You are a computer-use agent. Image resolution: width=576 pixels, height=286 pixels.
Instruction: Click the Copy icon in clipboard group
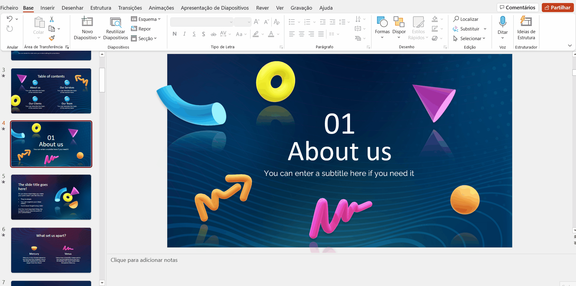click(x=52, y=29)
